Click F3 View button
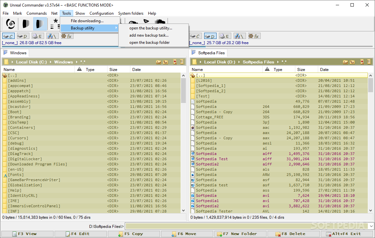This screenshot has width=375, height=238. (x=27, y=234)
